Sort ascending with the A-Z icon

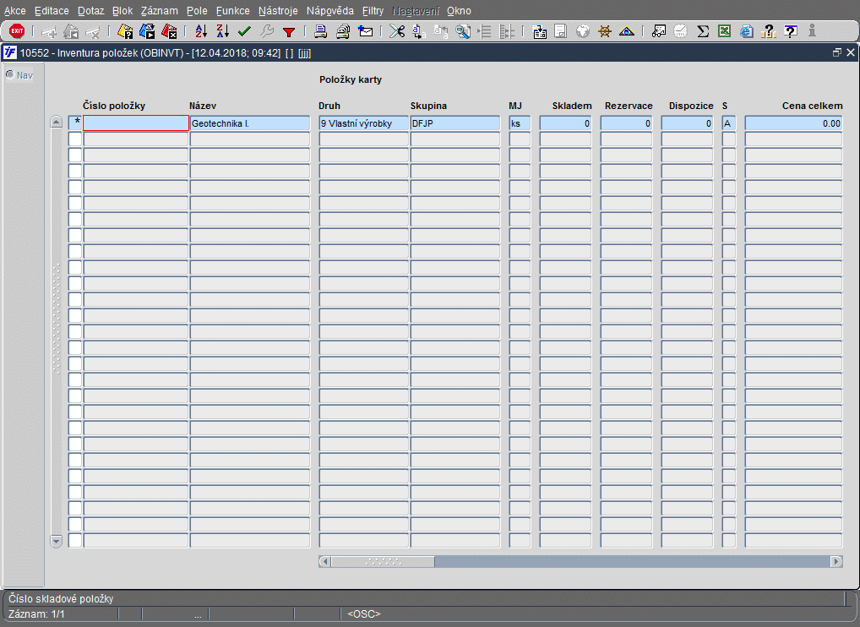pyautogui.click(x=201, y=31)
